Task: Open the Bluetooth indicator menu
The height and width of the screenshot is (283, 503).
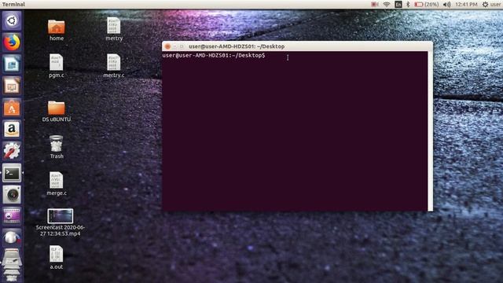Action: [x=408, y=5]
